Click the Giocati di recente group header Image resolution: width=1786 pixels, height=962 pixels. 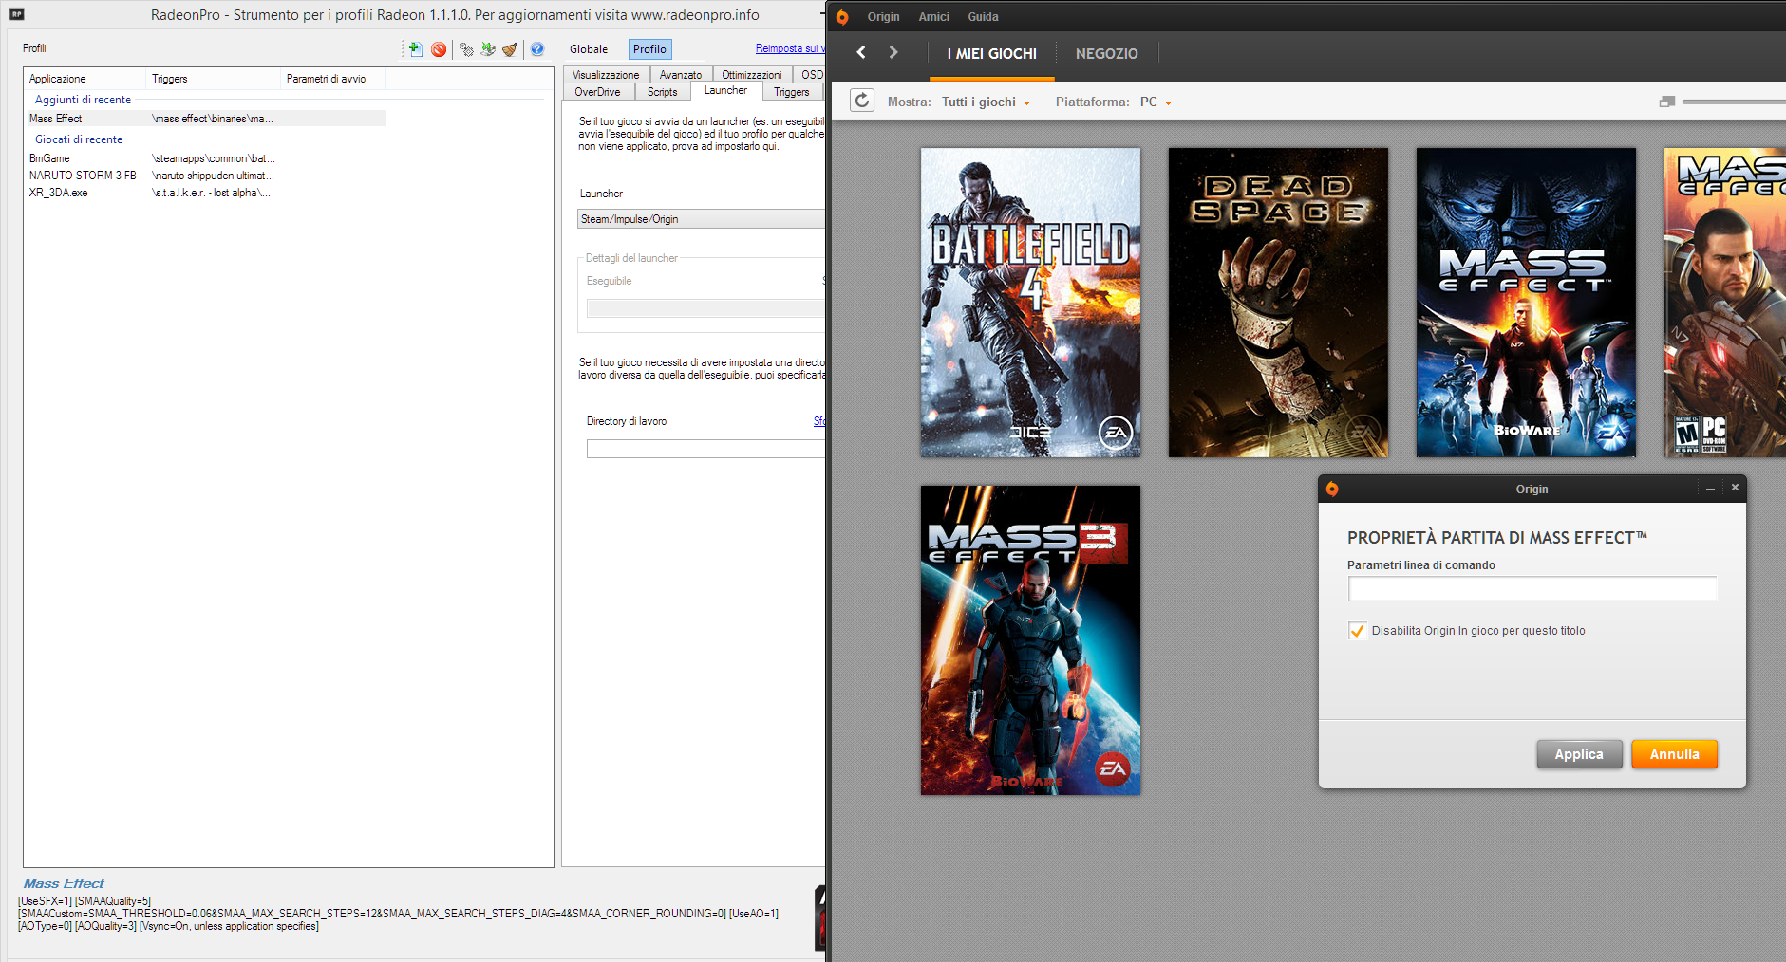[x=79, y=139]
